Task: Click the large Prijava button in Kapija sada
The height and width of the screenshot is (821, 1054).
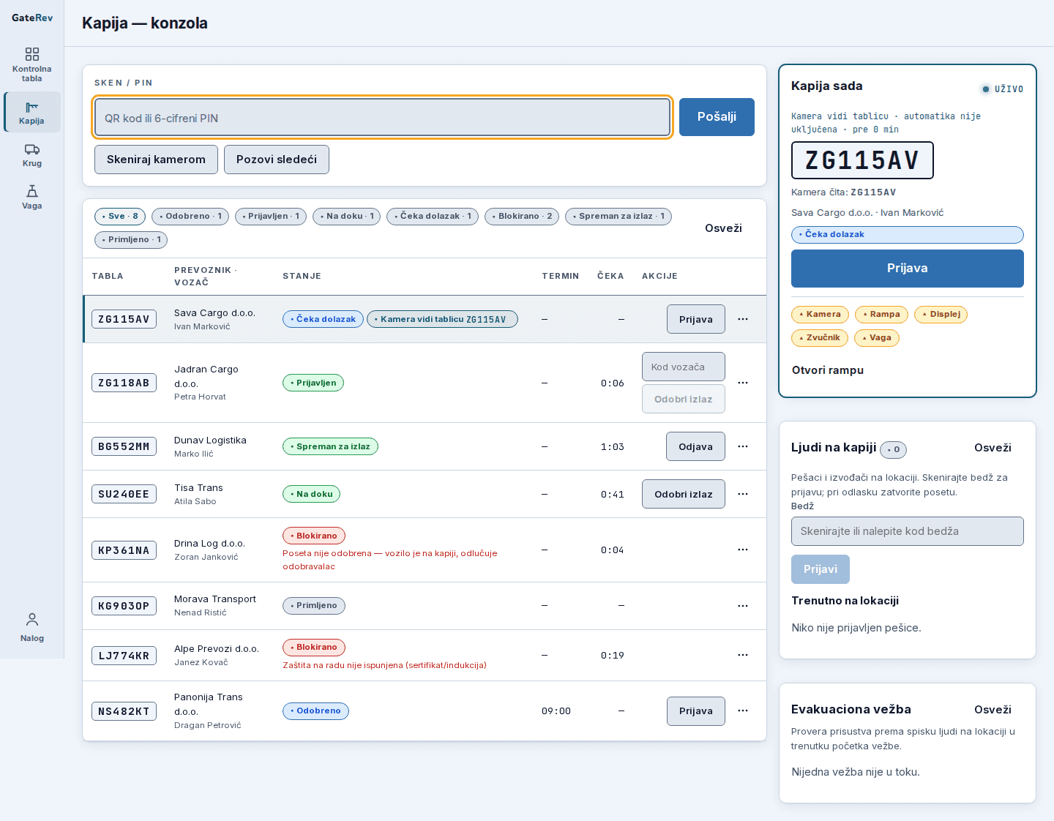Action: (908, 269)
